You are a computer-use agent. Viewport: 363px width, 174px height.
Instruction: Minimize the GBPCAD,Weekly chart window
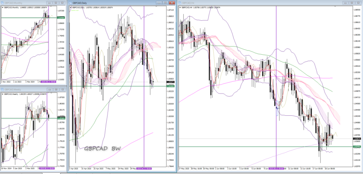pyautogui.click(x=50, y=89)
